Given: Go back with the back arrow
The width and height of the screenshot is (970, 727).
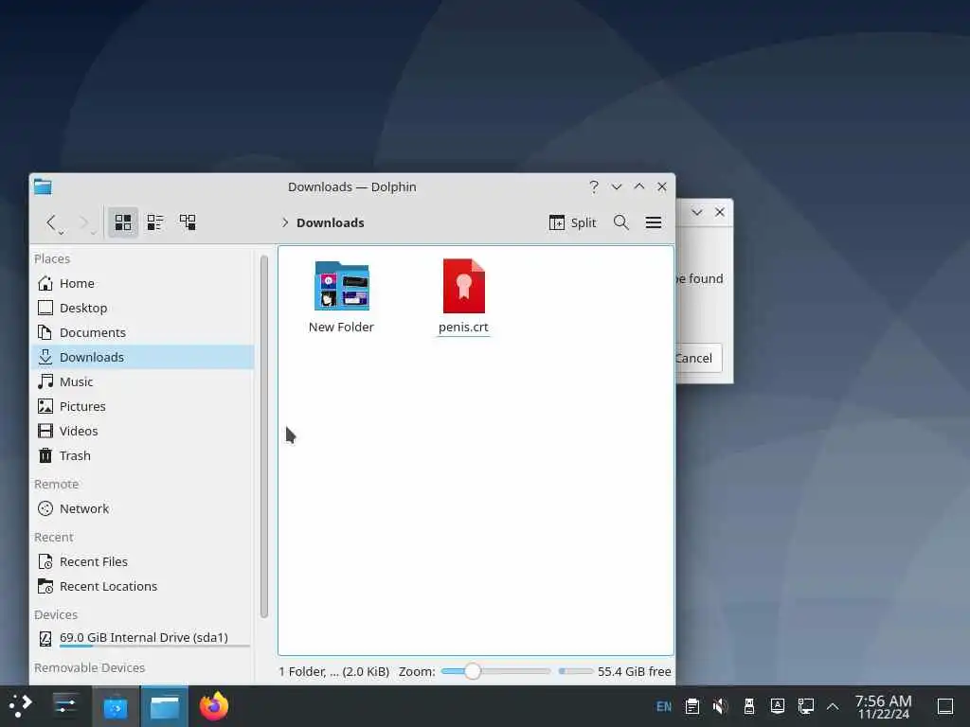Looking at the screenshot, I should 51,222.
